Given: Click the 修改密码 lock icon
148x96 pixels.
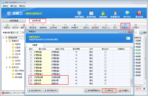Looking at the screenshot, I should [103, 13].
